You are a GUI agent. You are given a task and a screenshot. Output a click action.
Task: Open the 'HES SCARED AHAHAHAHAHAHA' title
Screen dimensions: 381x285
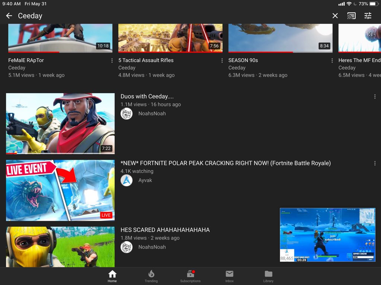click(165, 230)
